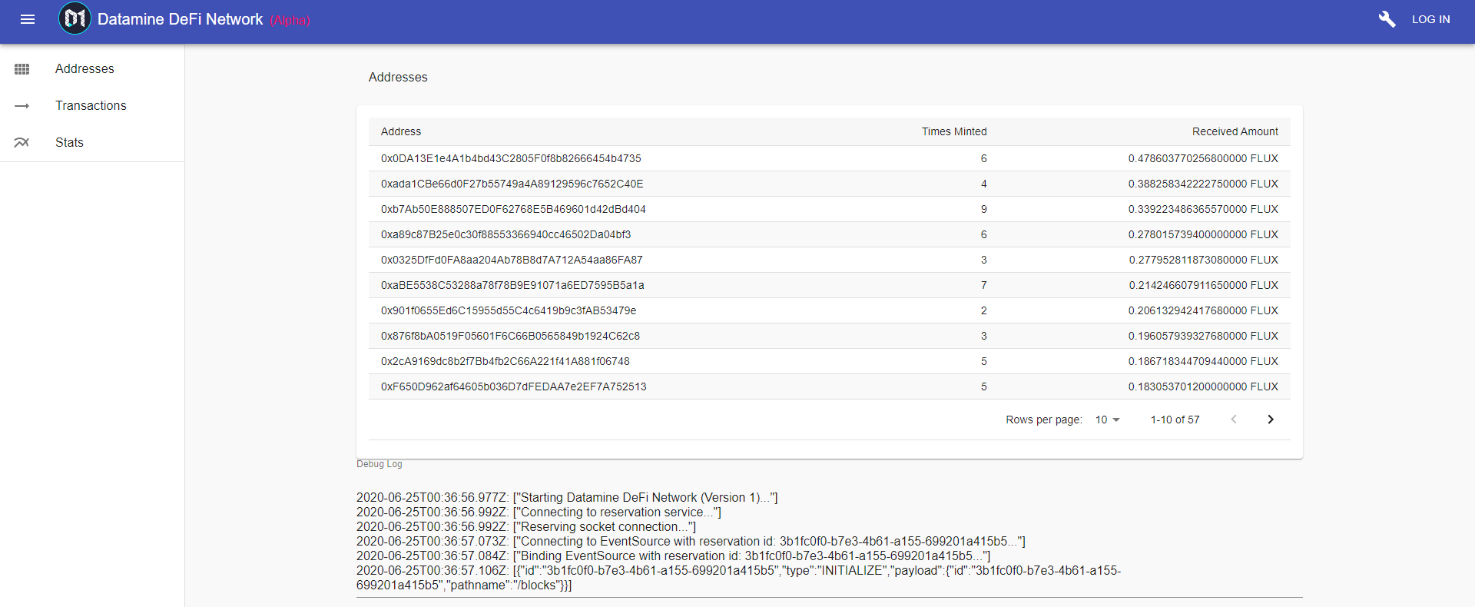Click amount 0.388258342222750000 FLUX
The image size is (1475, 607).
click(x=1203, y=184)
